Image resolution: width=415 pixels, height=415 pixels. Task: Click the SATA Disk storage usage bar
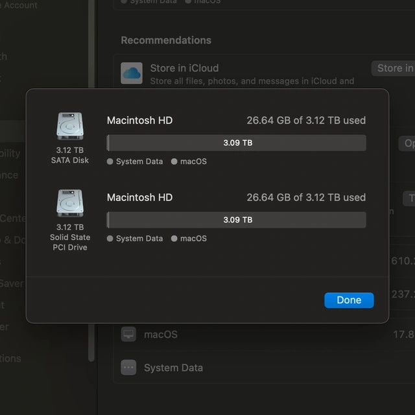point(237,143)
